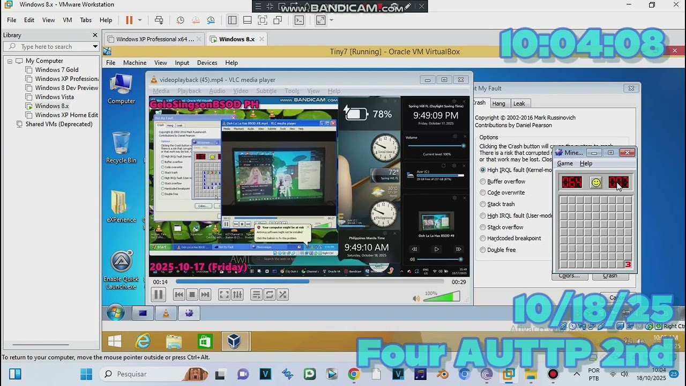Click the Crash button
This screenshot has width=686, height=386.
coord(610,276)
